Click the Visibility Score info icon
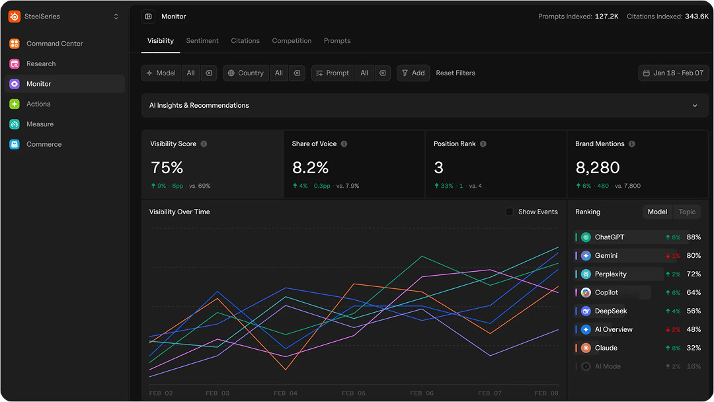The height and width of the screenshot is (402, 714). point(204,144)
